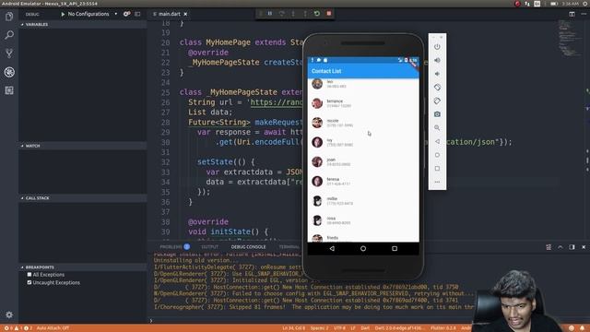Screen dimensions: 590x332
Task: Stop the debug session
Action: [329, 14]
